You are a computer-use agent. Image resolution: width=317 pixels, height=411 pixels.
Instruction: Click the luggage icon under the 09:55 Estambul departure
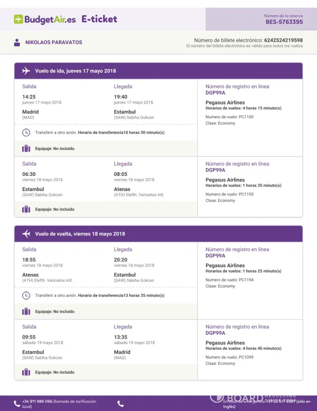point(26,372)
